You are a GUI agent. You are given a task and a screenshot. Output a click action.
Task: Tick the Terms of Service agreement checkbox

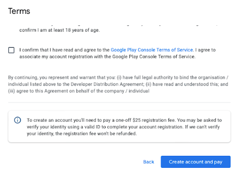pyautogui.click(x=12, y=50)
